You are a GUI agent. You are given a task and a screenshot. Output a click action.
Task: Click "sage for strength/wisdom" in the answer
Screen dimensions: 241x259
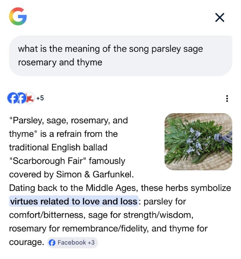[122, 215]
